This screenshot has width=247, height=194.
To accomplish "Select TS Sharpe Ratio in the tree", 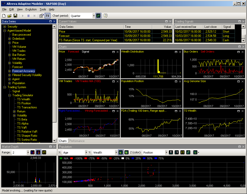I will pyautogui.click(x=27, y=136).
